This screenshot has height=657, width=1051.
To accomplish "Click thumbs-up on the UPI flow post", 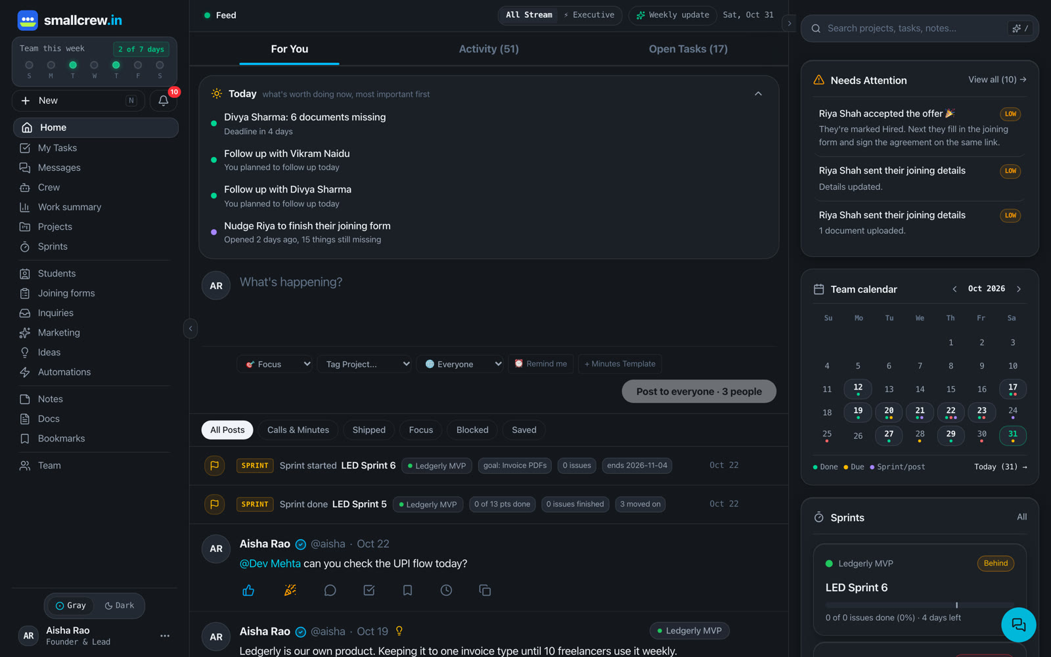I will pyautogui.click(x=248, y=591).
